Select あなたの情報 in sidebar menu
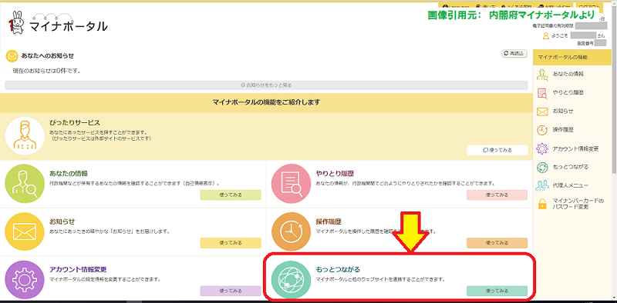The height and width of the screenshot is (303, 617). (x=568, y=74)
